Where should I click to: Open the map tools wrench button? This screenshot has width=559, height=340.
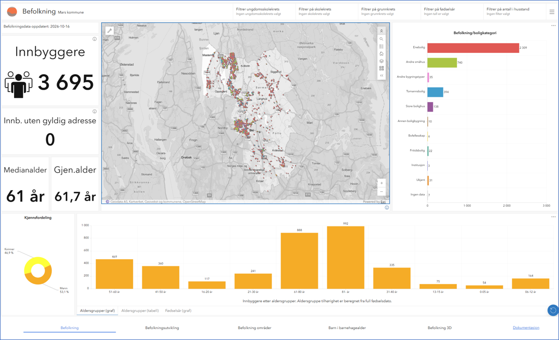click(110, 31)
